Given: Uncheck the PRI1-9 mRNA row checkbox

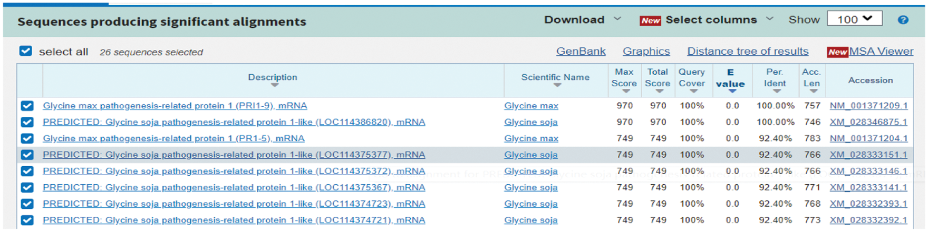Looking at the screenshot, I should click(x=27, y=106).
